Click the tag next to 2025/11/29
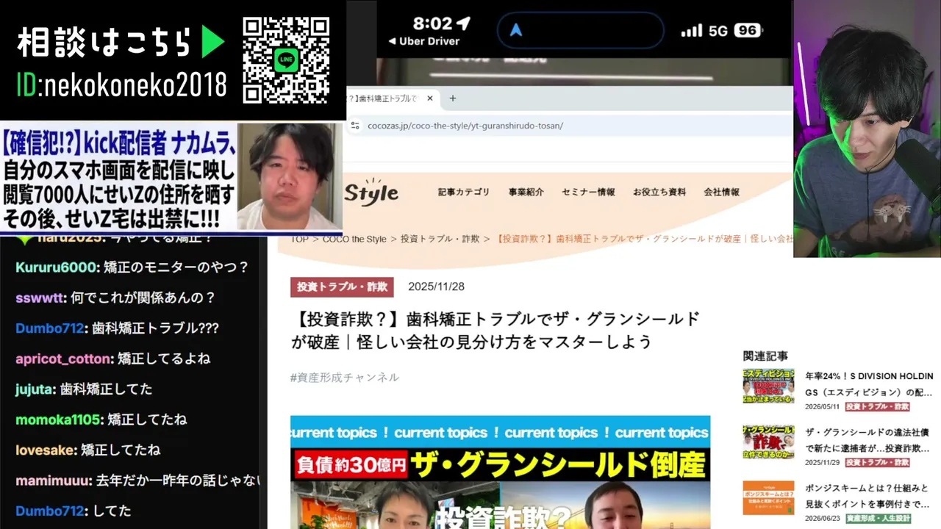Viewport: 941px width, 529px height. coord(877,462)
